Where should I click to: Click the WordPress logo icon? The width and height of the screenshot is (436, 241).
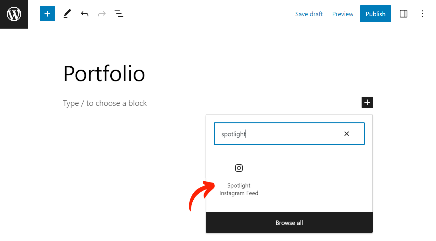(x=14, y=14)
